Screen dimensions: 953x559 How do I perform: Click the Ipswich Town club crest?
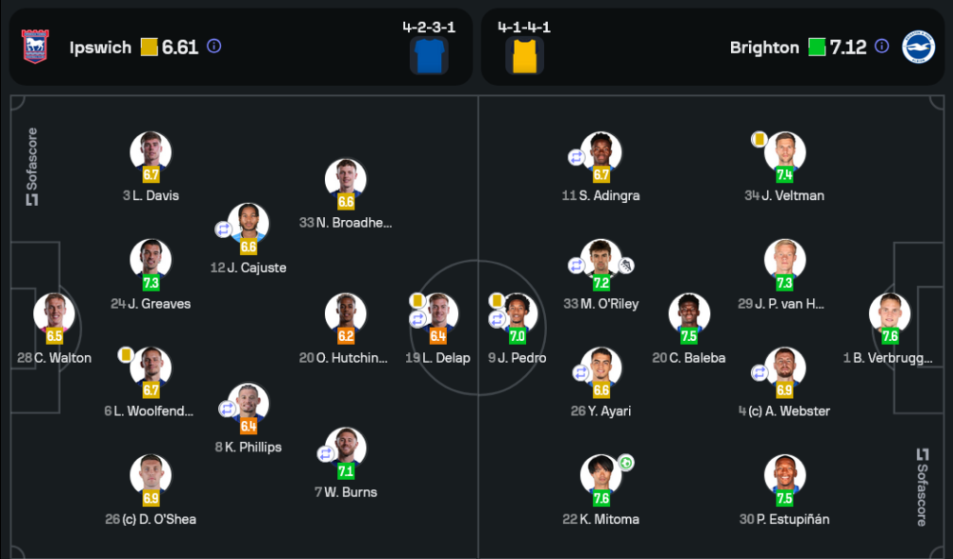(35, 47)
